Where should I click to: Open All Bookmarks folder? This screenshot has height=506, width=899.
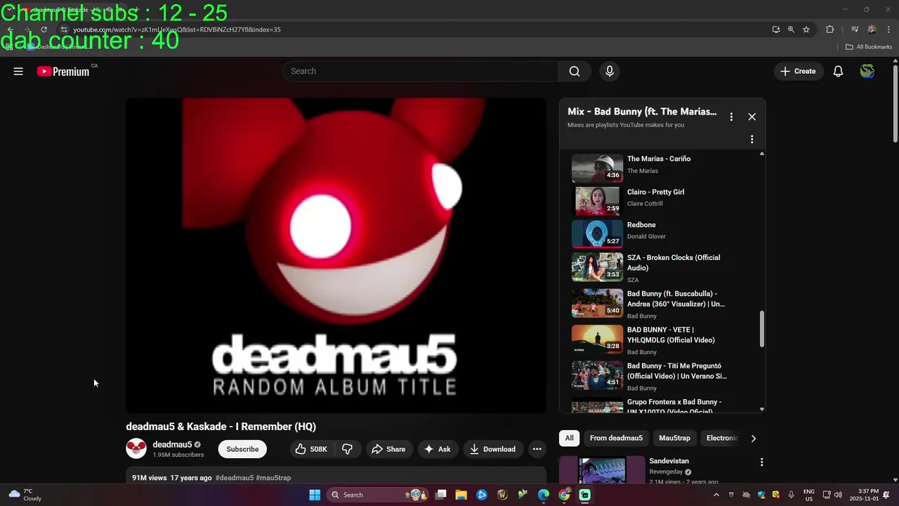click(869, 47)
